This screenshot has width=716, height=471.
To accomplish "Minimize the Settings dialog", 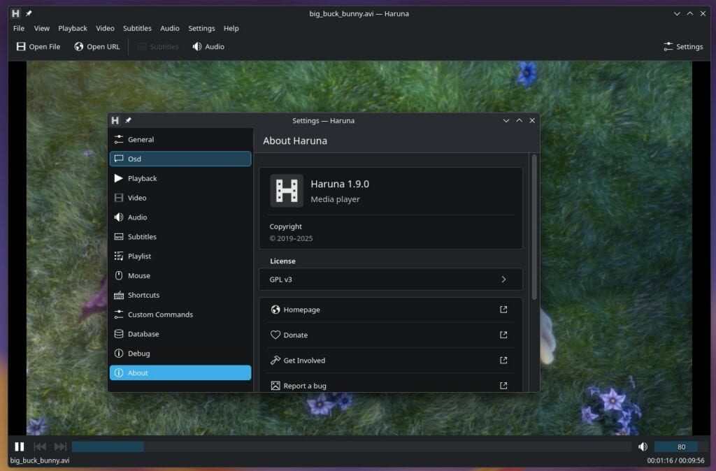I will pos(506,120).
